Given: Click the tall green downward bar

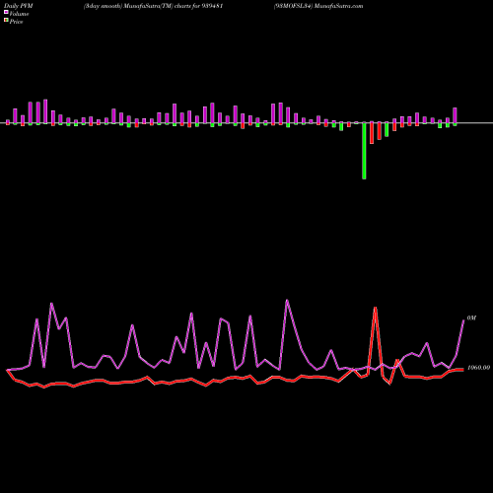Looking at the screenshot, I should (x=364, y=151).
